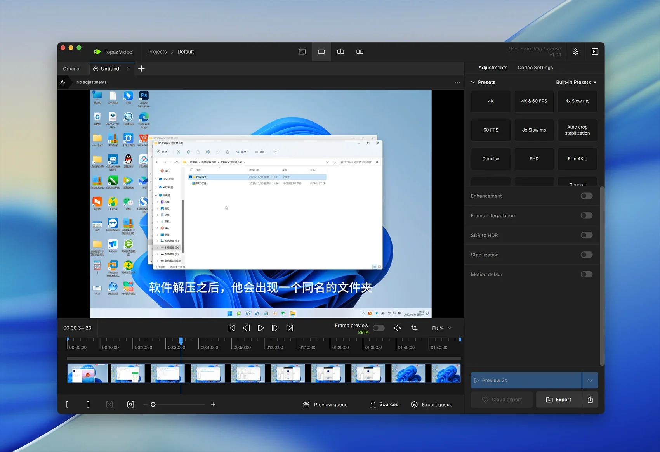Click the blue playhead marker on timeline

181,341
